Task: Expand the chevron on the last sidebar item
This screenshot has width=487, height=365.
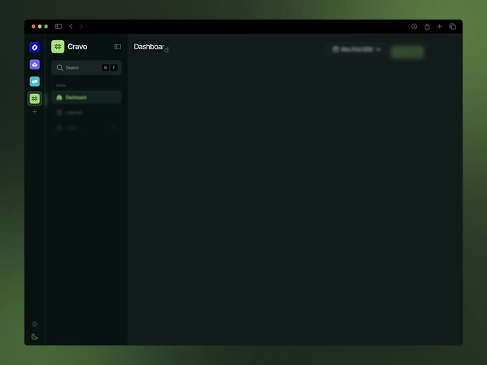Action: coord(113,128)
